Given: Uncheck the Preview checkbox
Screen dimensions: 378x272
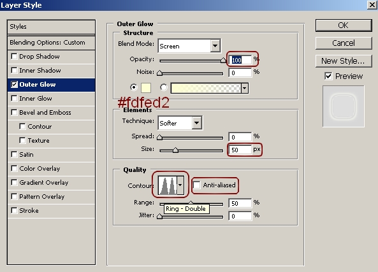Looking at the screenshot, I should point(328,76).
